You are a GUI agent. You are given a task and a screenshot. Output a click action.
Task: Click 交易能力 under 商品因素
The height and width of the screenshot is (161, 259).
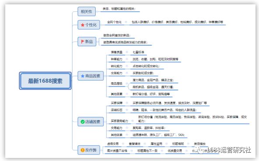click(117, 73)
